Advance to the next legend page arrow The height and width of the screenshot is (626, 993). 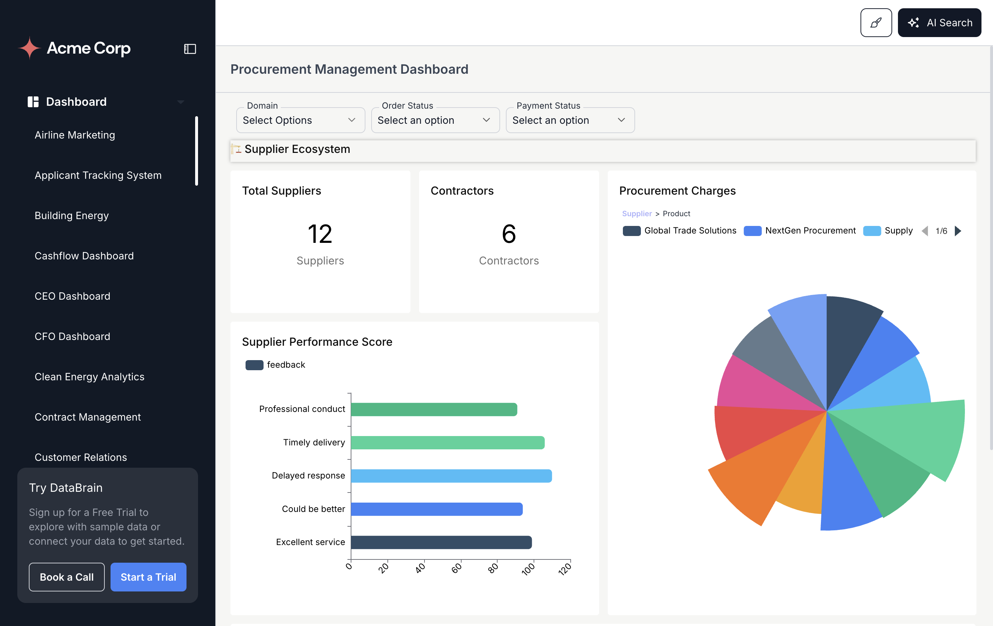coord(958,231)
